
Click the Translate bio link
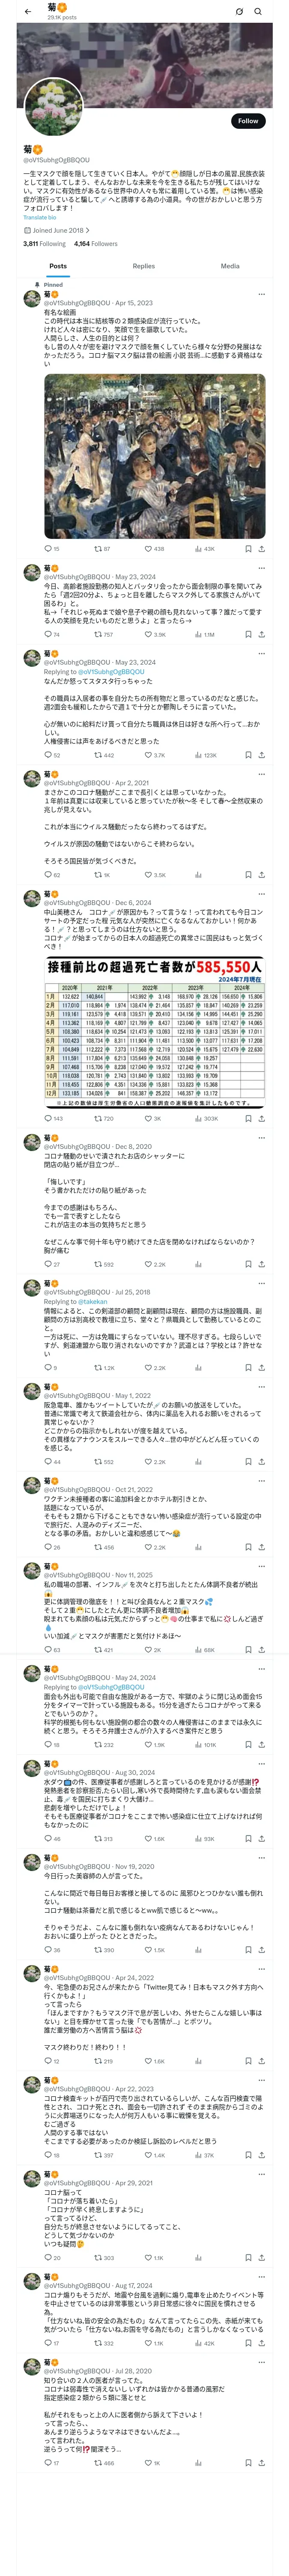[40, 217]
